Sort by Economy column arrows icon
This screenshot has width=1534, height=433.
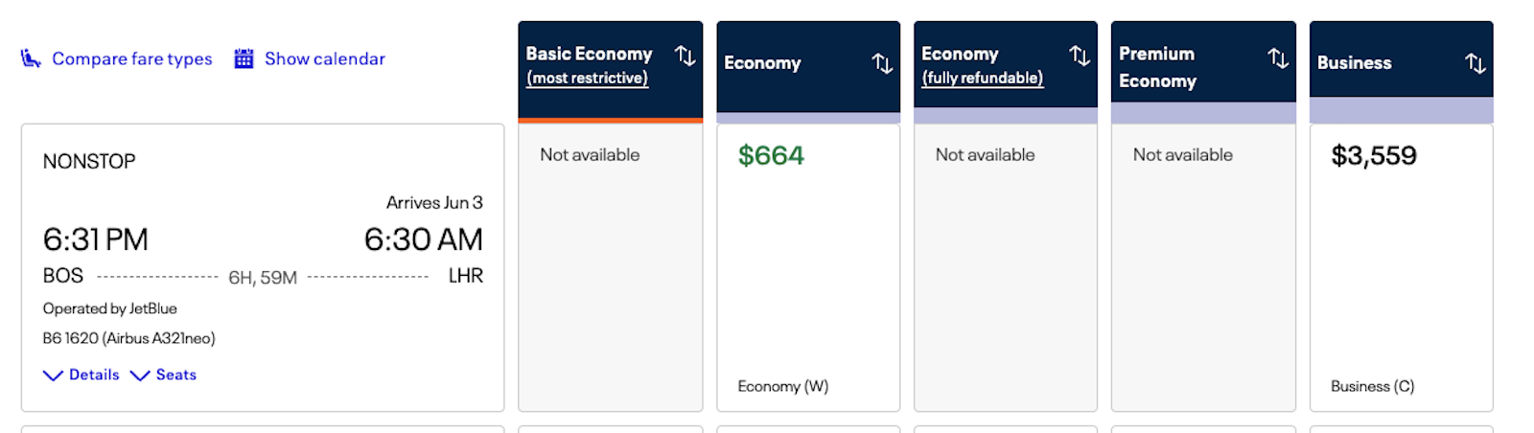click(882, 63)
